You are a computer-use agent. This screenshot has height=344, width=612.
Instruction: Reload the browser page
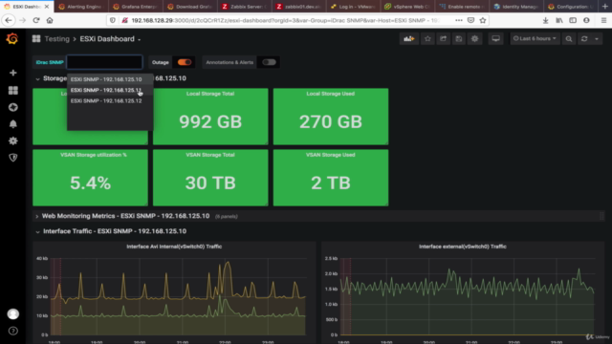click(x=36, y=20)
